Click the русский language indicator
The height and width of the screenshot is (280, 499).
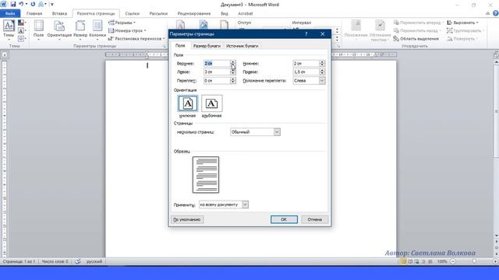[94, 261]
